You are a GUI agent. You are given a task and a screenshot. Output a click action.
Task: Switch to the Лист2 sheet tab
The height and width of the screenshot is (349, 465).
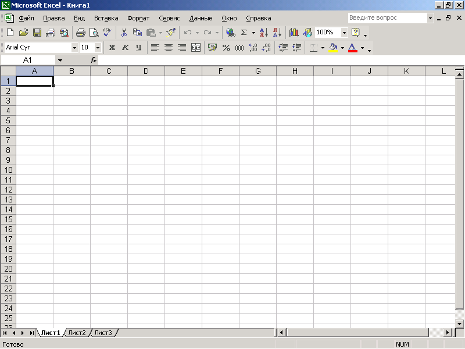[77, 333]
